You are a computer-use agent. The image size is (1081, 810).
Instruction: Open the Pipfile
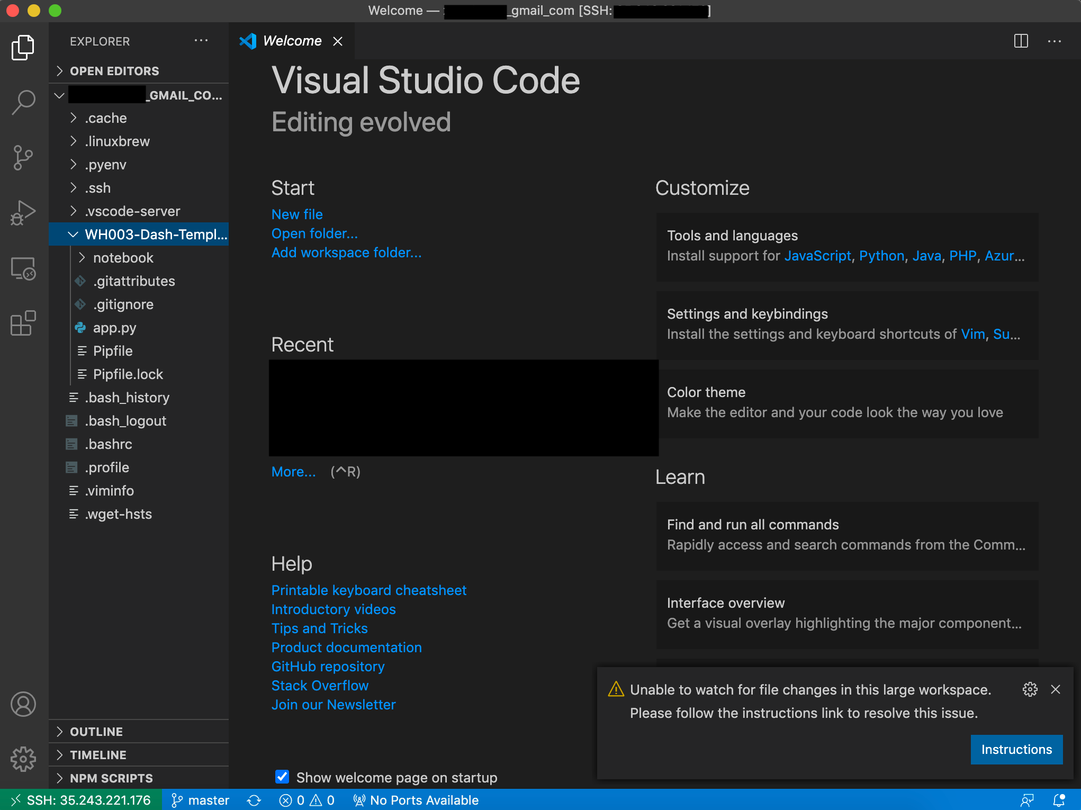point(139,351)
